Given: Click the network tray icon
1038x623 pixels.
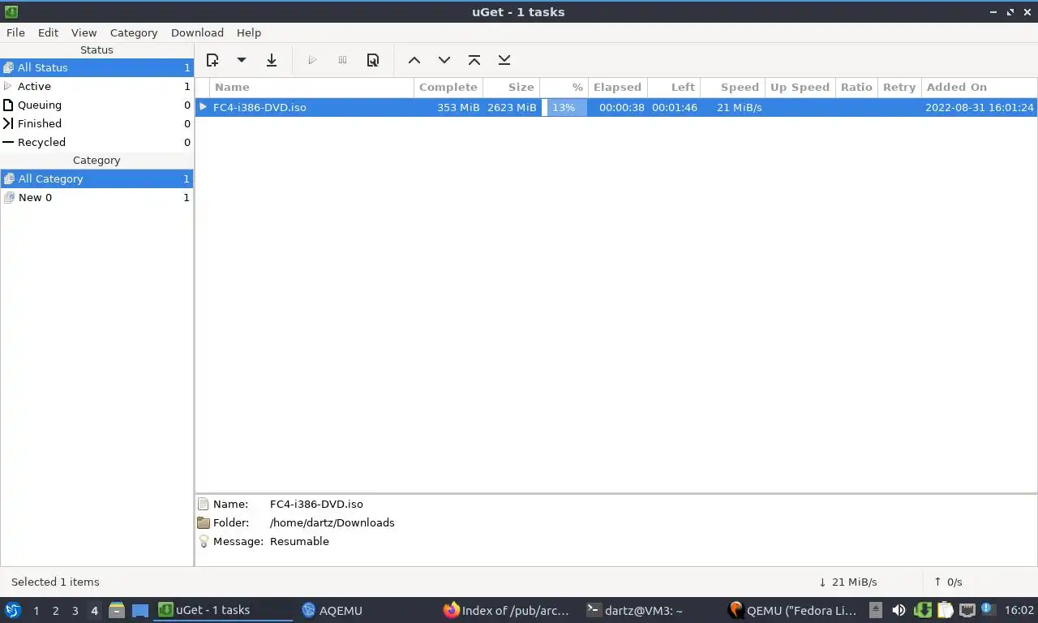Looking at the screenshot, I should click(x=967, y=610).
